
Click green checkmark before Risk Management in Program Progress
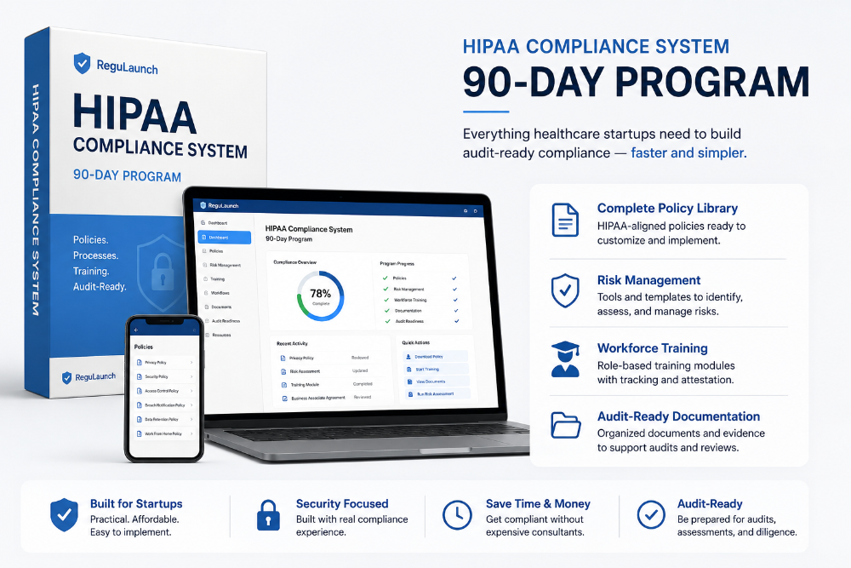click(386, 289)
